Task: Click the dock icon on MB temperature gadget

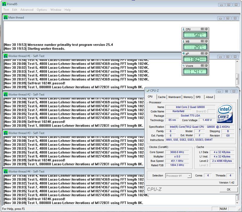Action: point(202,41)
